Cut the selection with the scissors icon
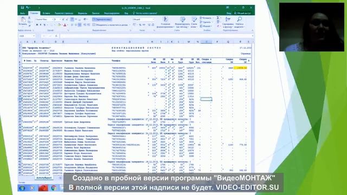Viewport: 347px width, 195px height. click(x=29, y=18)
